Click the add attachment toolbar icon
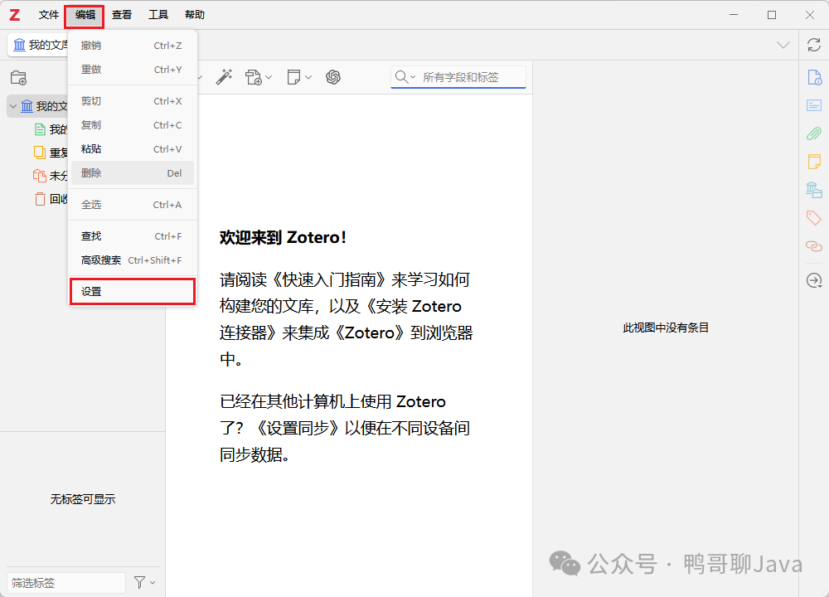829x597 pixels. pyautogui.click(x=253, y=77)
